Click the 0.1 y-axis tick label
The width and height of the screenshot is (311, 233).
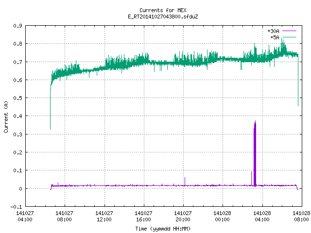(x=17, y=170)
